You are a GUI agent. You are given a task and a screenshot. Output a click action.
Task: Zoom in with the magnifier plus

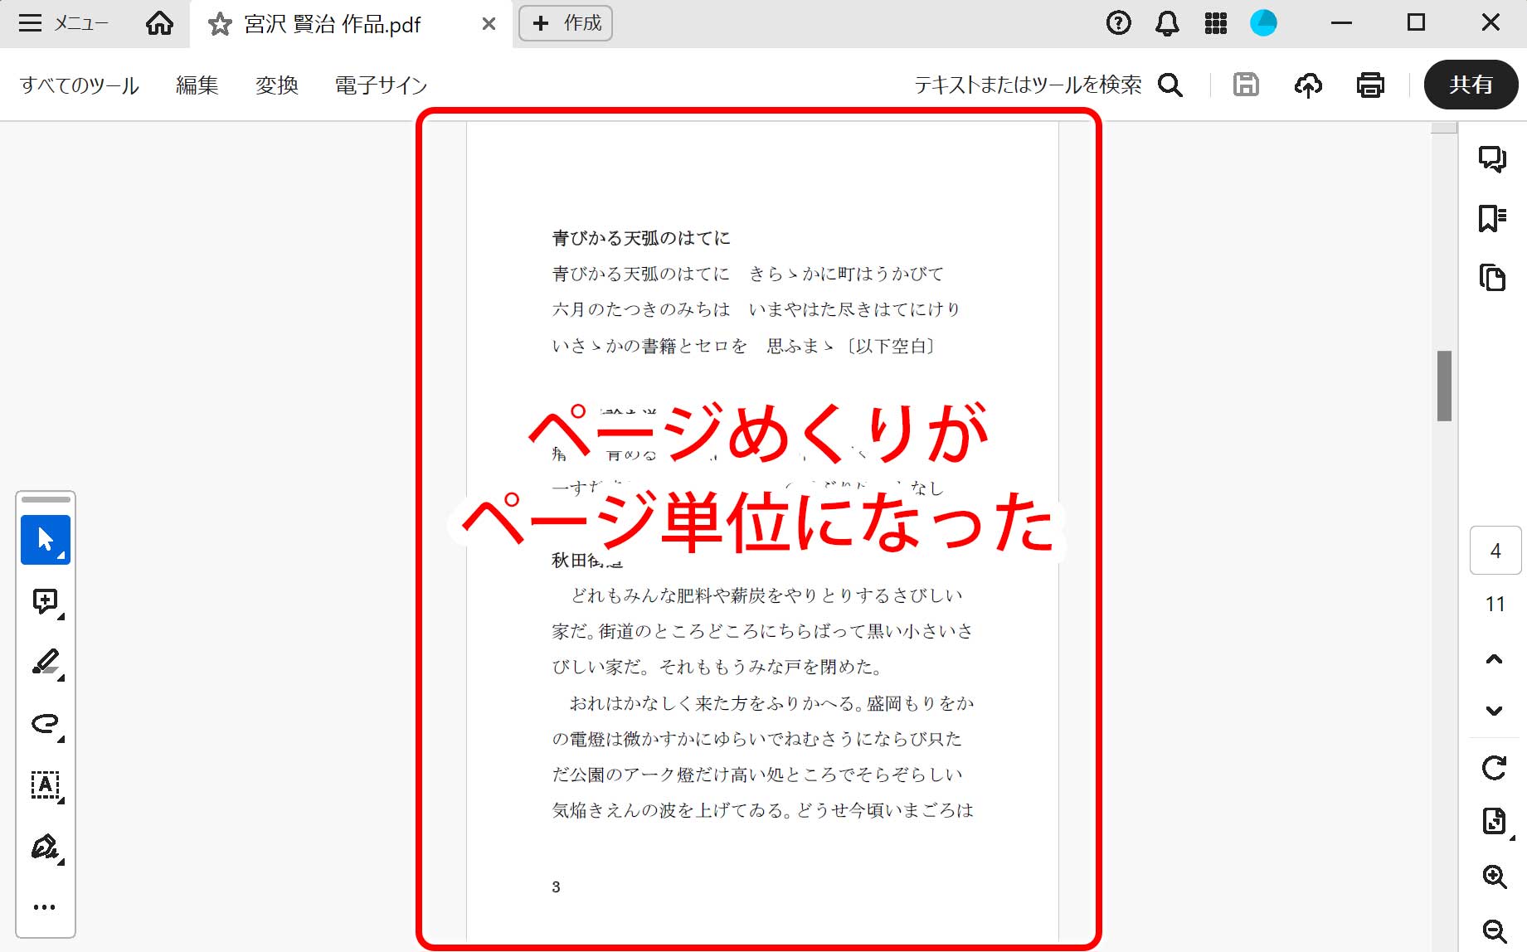[1494, 877]
